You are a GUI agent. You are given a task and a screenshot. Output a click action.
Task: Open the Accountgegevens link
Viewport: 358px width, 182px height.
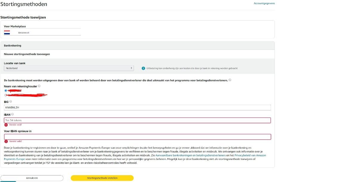coord(264,3)
